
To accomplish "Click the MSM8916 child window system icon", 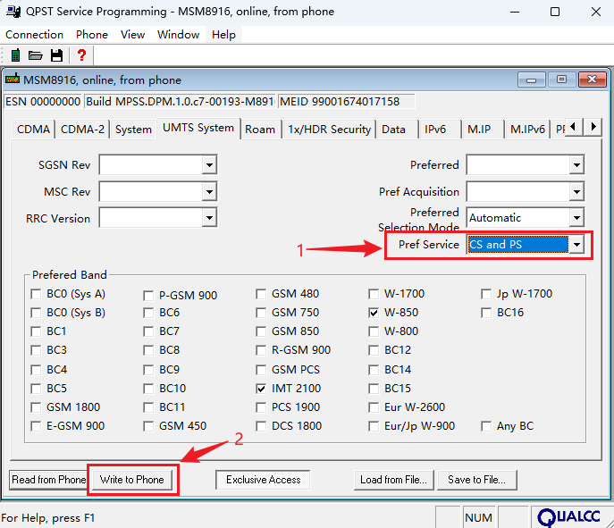I will coord(13,80).
